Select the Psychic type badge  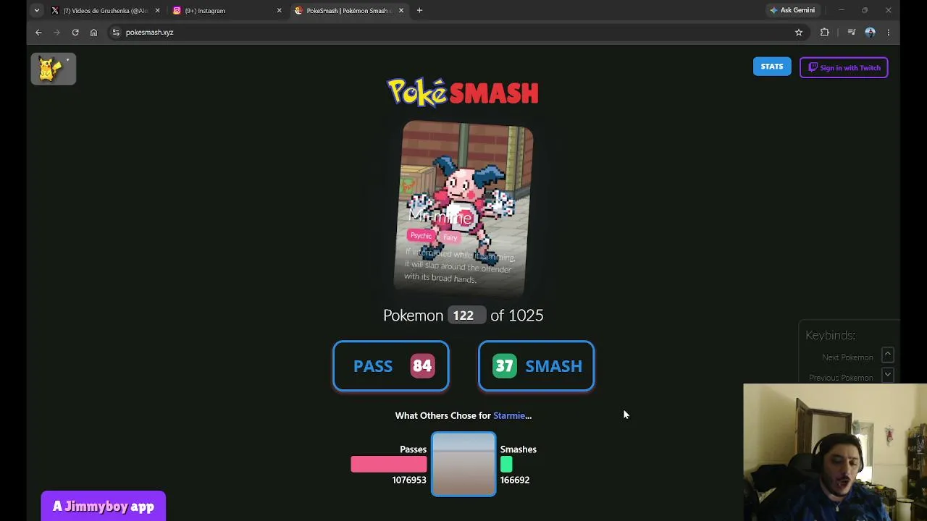point(421,235)
